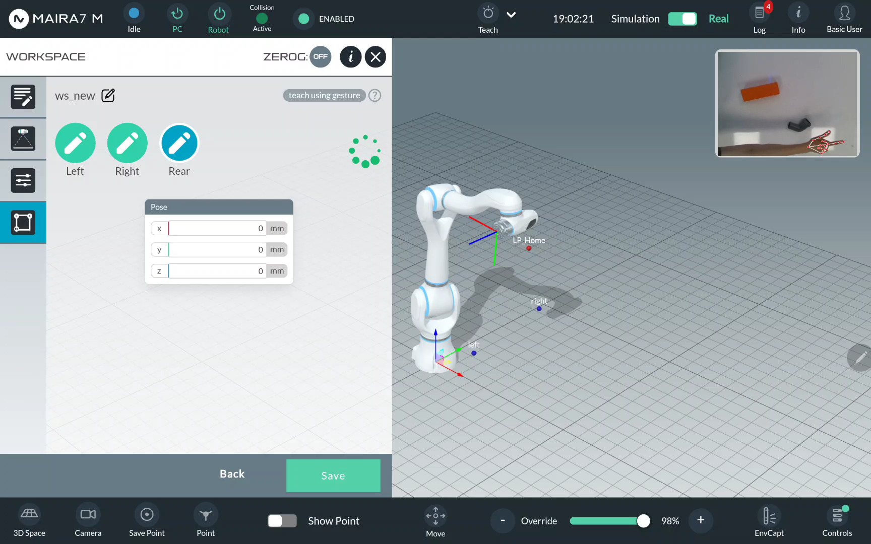This screenshot has width=871, height=544.
Task: Click the Back button
Action: [232, 474]
